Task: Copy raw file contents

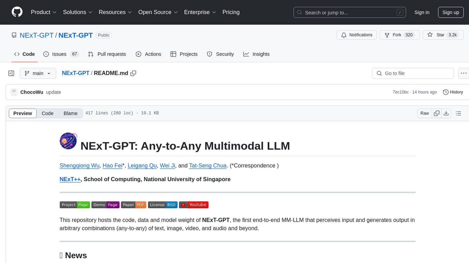Action: 437,113
